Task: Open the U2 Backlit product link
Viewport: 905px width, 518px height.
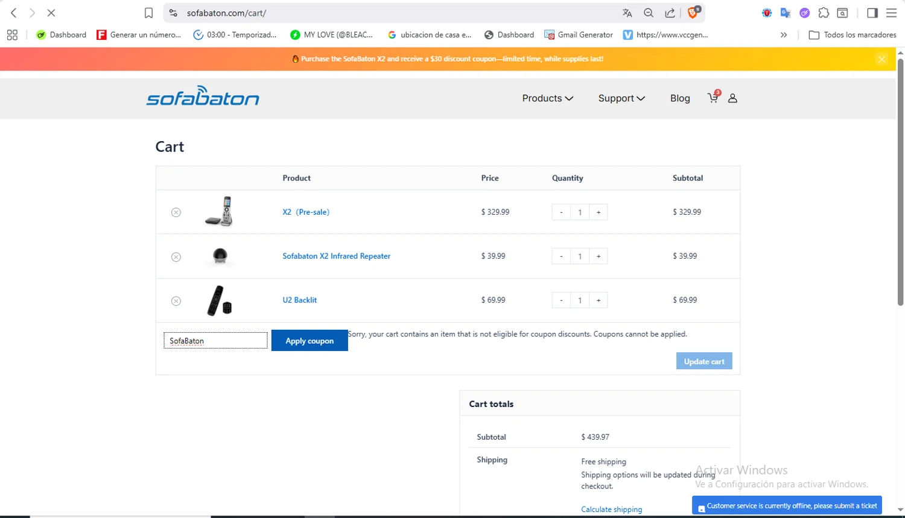Action: tap(300, 300)
